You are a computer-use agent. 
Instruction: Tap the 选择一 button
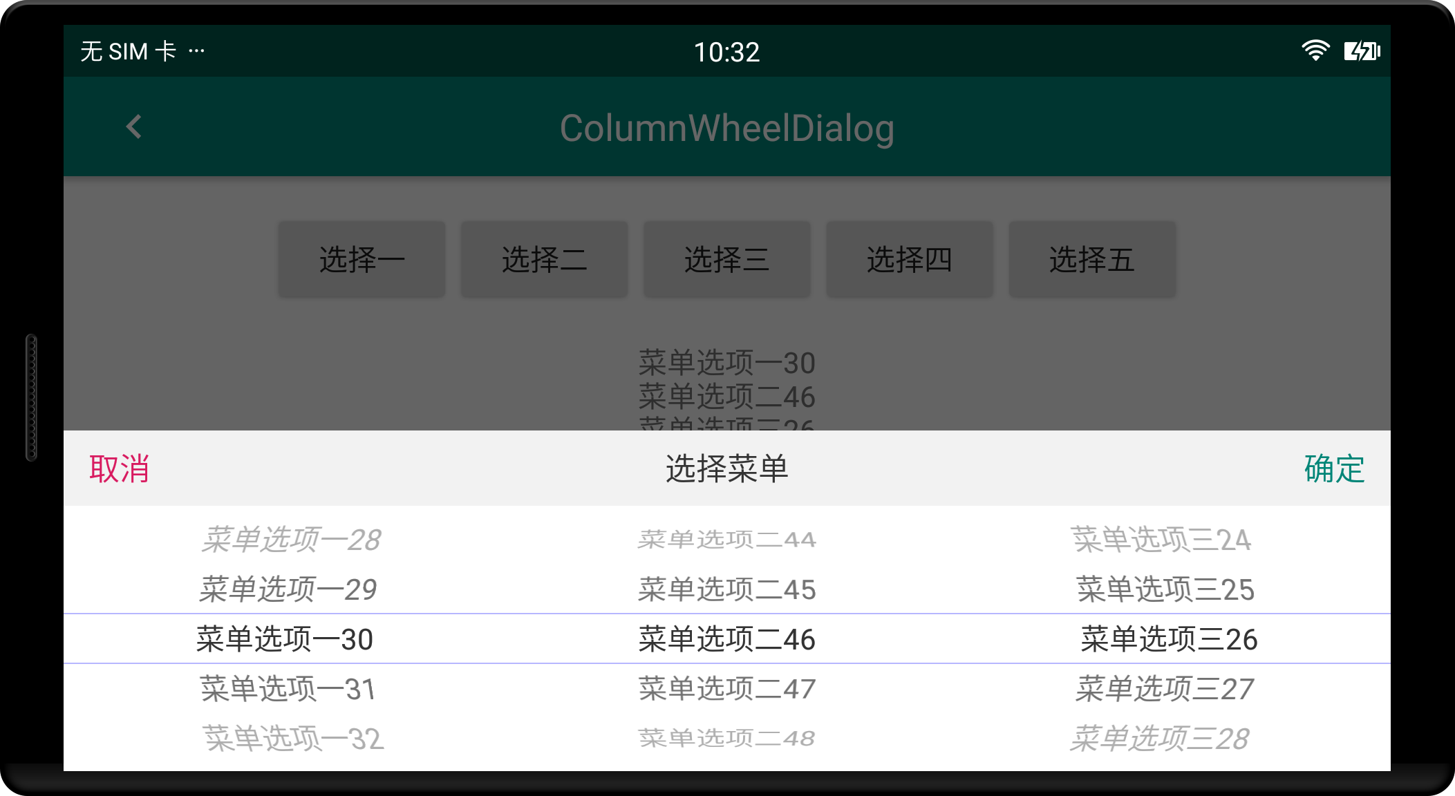tap(362, 260)
